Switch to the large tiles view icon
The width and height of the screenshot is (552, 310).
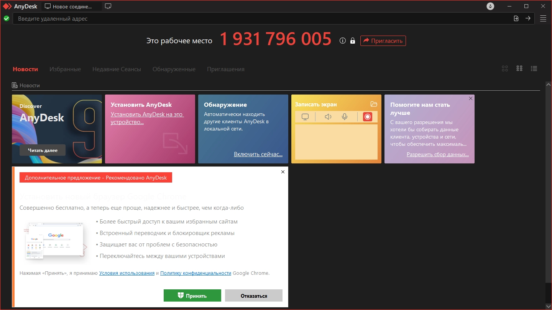505,69
